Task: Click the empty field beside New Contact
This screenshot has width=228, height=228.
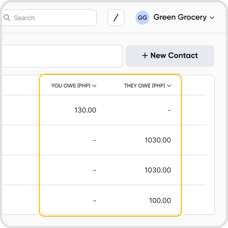Action: tap(61, 56)
